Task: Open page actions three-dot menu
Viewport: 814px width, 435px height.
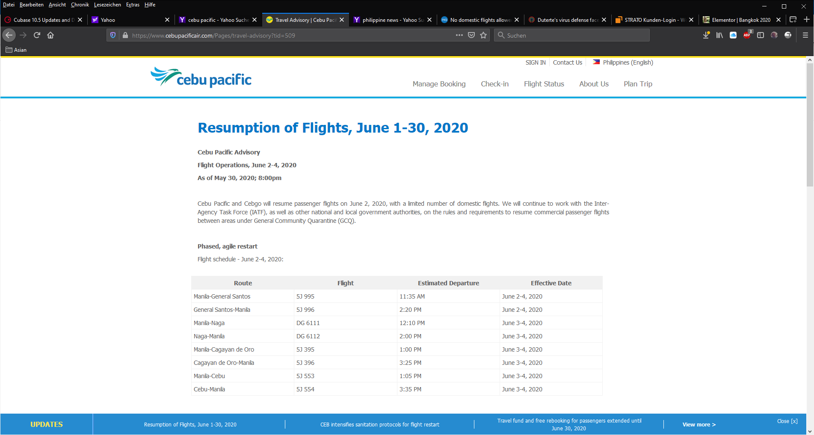Action: click(x=459, y=35)
